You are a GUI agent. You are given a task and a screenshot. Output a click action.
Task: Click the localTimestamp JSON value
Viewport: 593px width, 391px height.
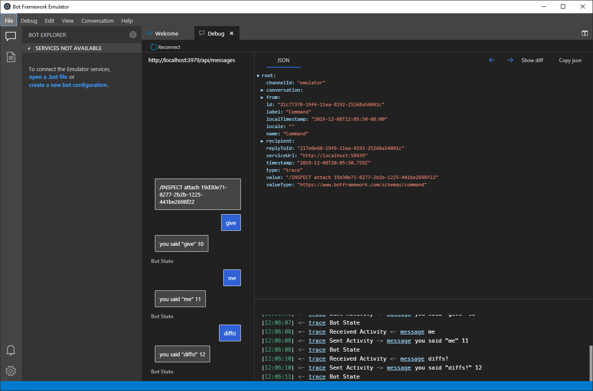(x=349, y=119)
